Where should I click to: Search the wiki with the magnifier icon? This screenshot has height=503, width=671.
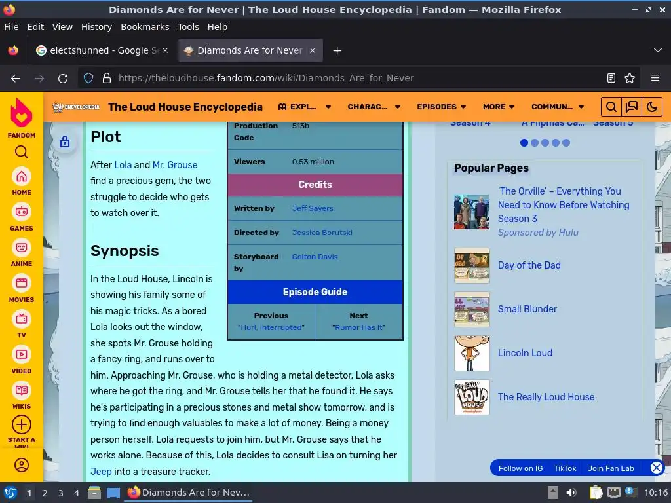611,107
